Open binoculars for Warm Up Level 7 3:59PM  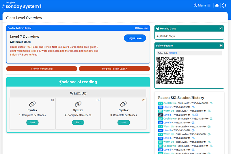(x=209, y=111)
